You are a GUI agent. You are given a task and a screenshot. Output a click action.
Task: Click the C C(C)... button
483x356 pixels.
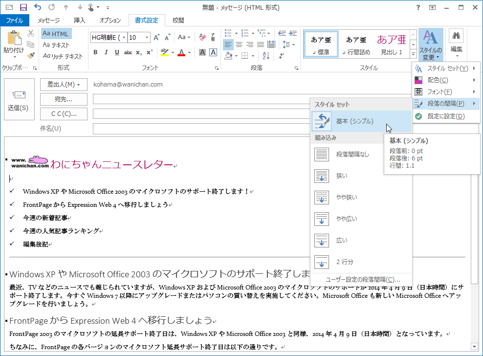(64, 114)
